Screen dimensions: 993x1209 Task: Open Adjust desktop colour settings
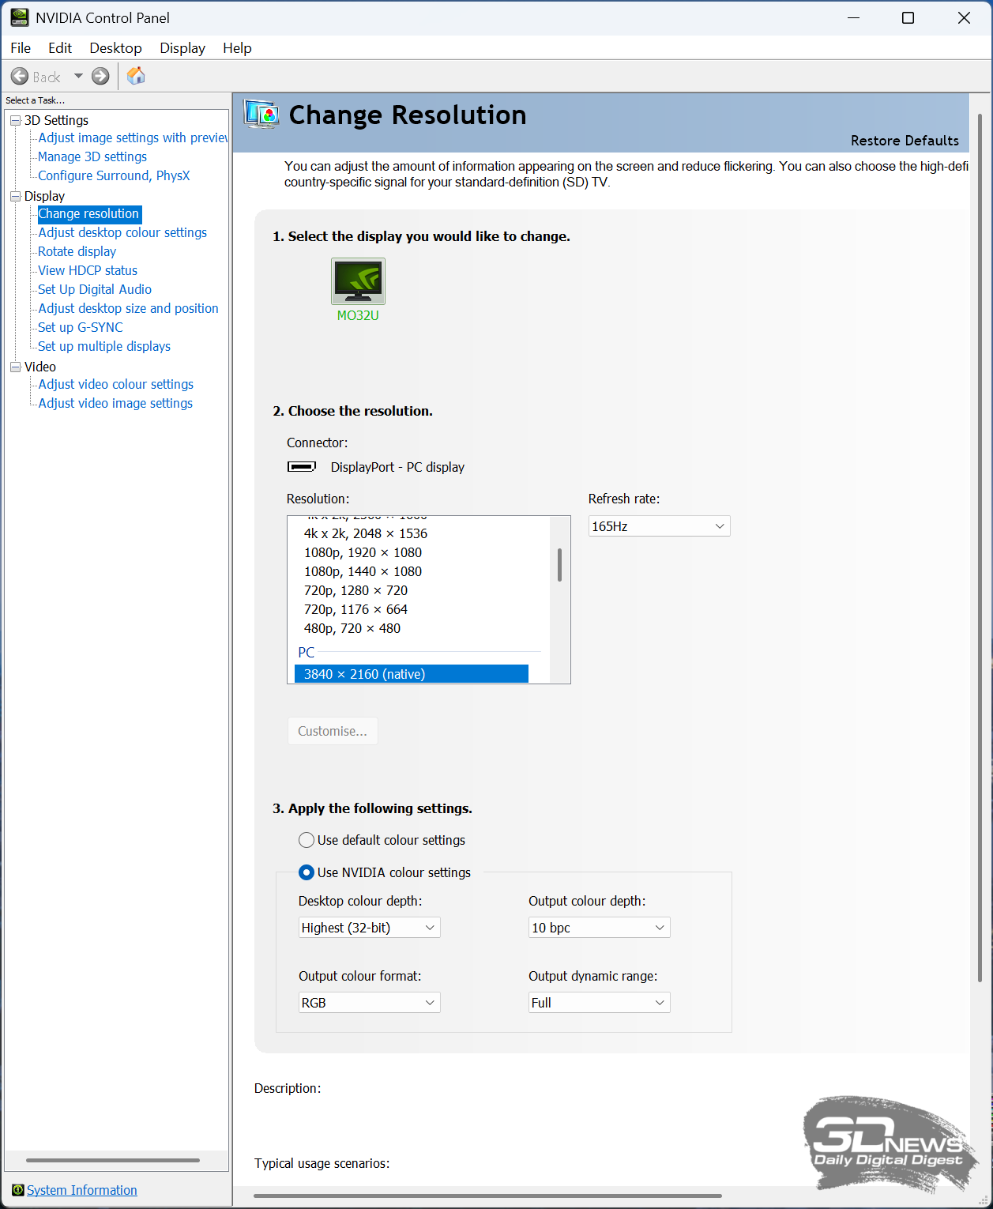122,232
